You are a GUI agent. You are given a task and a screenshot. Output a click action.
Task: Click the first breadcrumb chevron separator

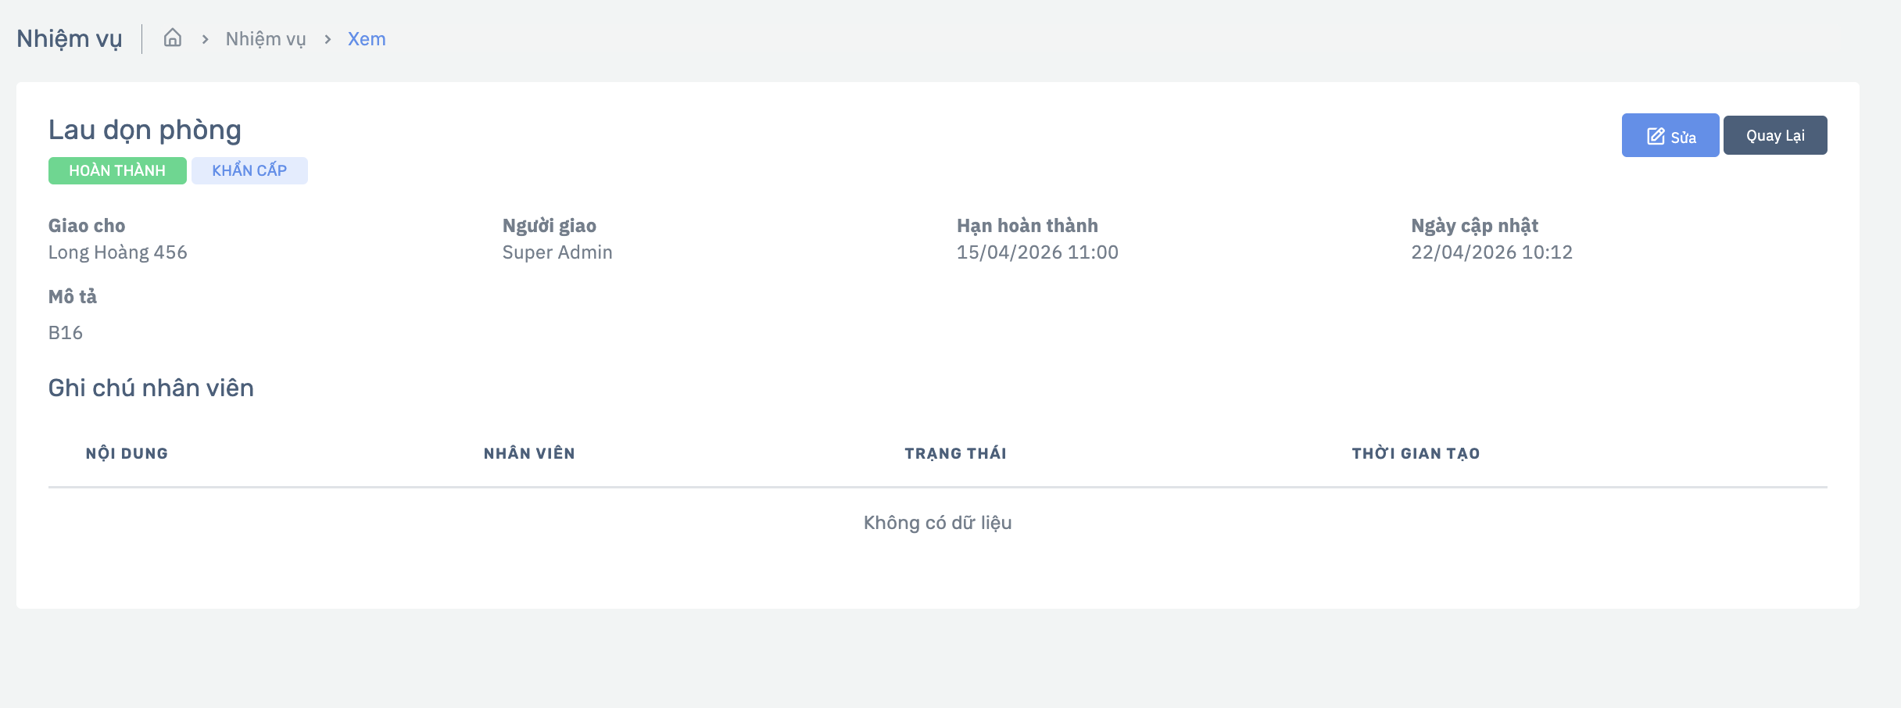(205, 39)
